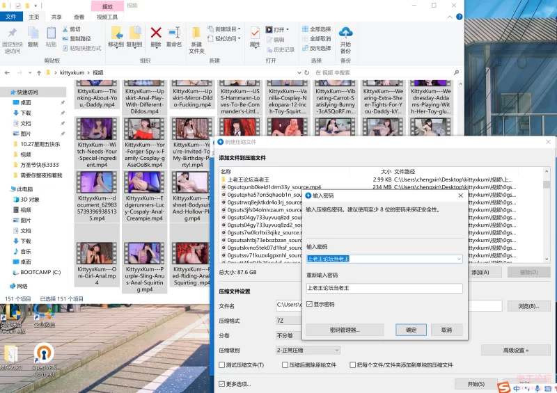Click the Move To (移动到) icon

116,35
